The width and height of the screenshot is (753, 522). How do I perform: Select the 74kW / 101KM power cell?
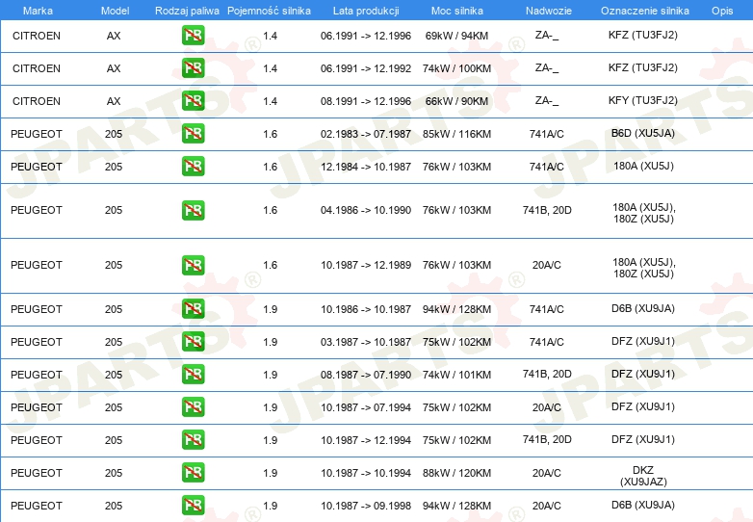[456, 374]
